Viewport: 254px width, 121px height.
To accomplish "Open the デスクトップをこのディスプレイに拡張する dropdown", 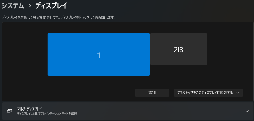I will pos(208,93).
